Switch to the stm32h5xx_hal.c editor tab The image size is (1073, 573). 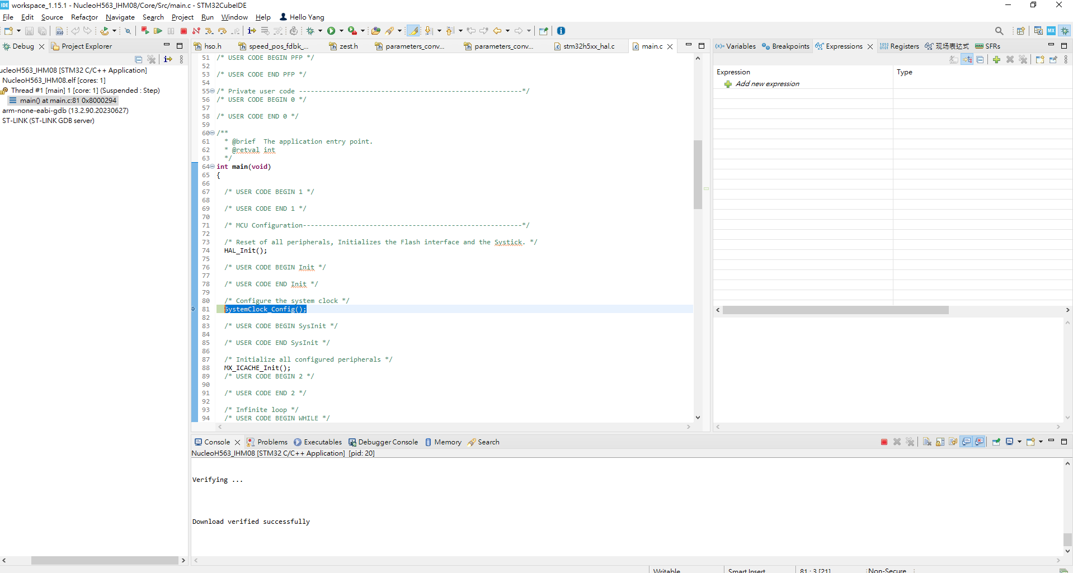(585, 46)
